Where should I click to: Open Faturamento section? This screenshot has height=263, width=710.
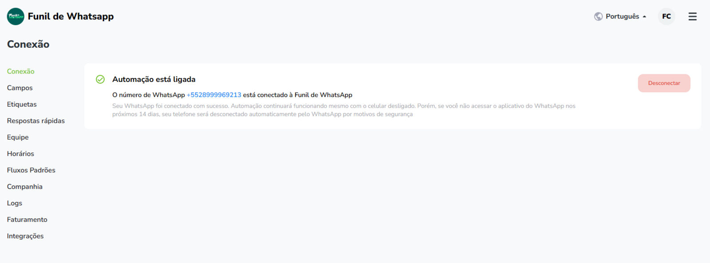(27, 220)
